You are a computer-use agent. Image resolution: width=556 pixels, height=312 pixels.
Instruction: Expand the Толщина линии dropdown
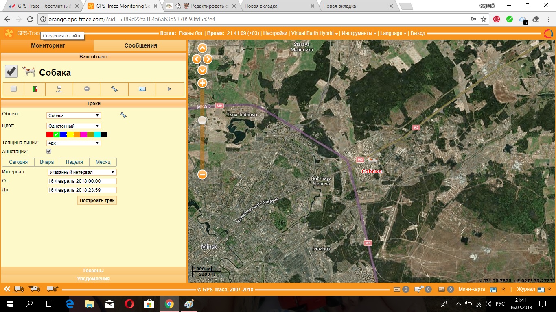click(x=74, y=143)
